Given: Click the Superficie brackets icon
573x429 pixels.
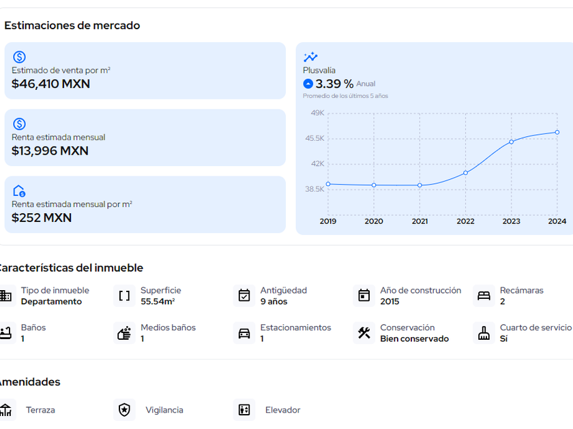Looking at the screenshot, I should pyautogui.click(x=124, y=296).
